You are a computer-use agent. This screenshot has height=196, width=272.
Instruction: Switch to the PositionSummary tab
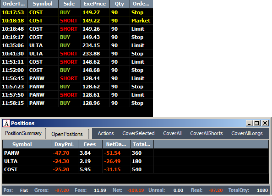(23, 133)
